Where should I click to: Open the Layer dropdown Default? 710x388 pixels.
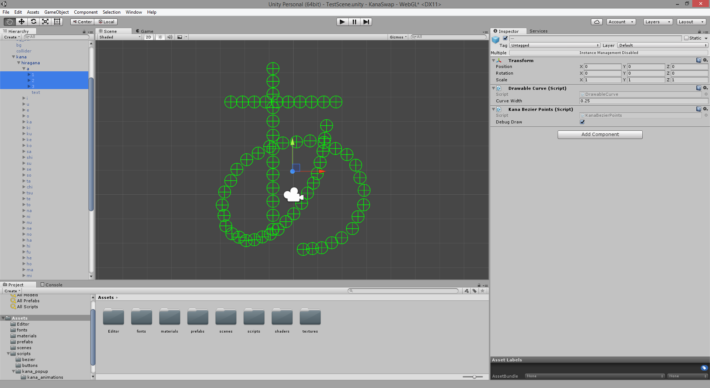[662, 45]
